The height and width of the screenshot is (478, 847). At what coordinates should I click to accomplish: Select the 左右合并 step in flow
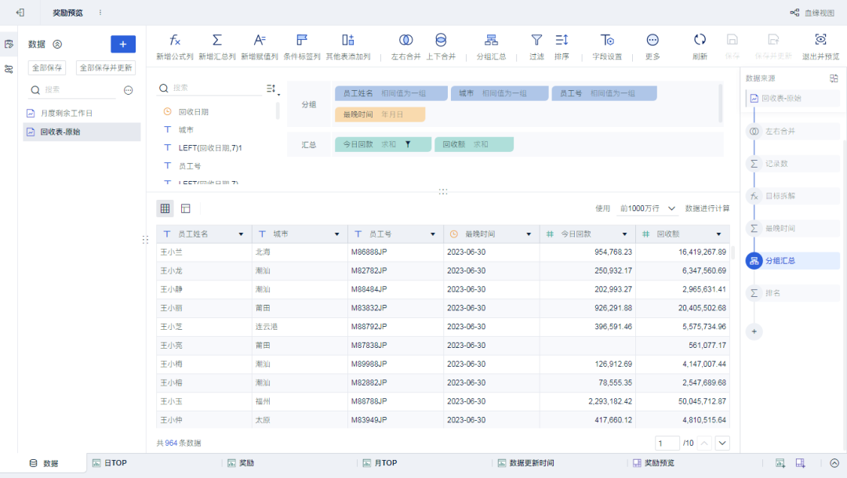tap(793, 131)
